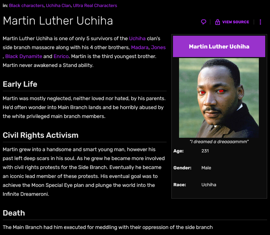Click the Race value Uchiha in infobox
Viewport: 270px width, 235px height.
pos(209,185)
